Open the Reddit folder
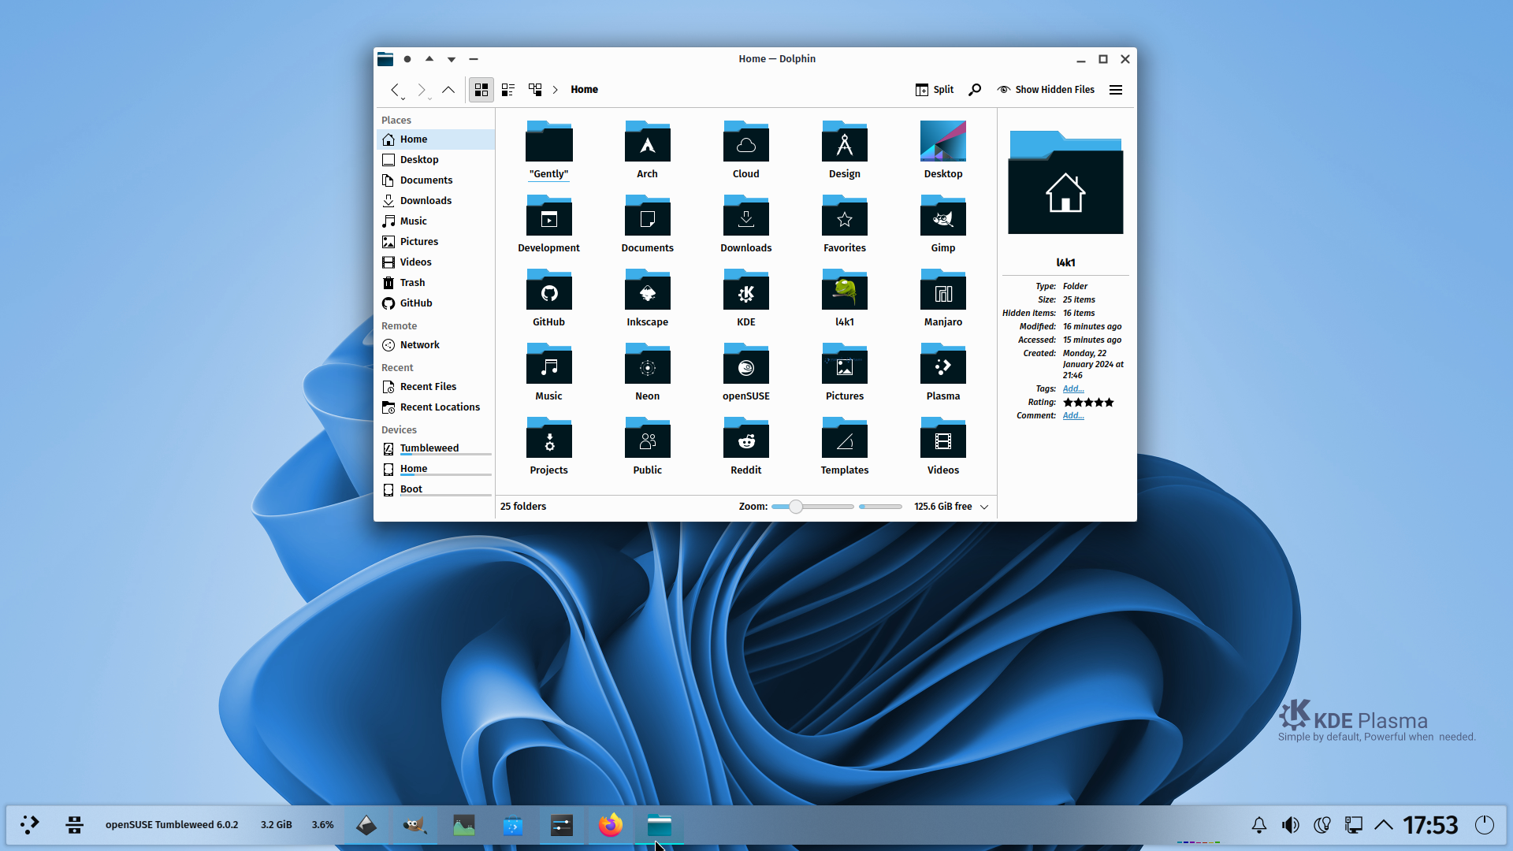 pos(745,446)
